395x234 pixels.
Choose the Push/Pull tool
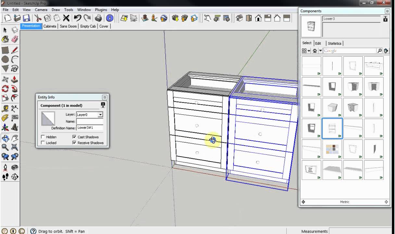pos(15,79)
